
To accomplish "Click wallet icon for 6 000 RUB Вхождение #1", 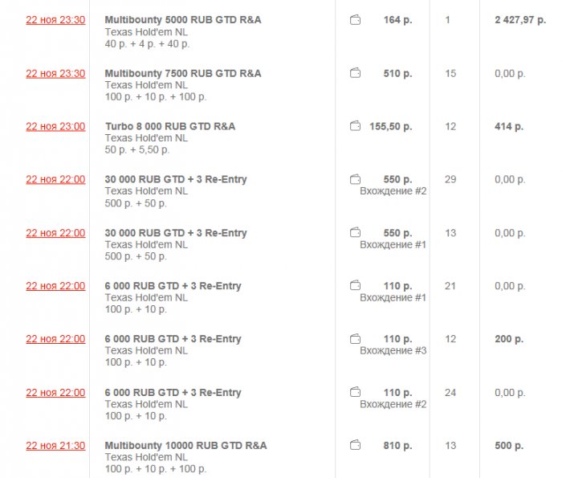I will 355,286.
